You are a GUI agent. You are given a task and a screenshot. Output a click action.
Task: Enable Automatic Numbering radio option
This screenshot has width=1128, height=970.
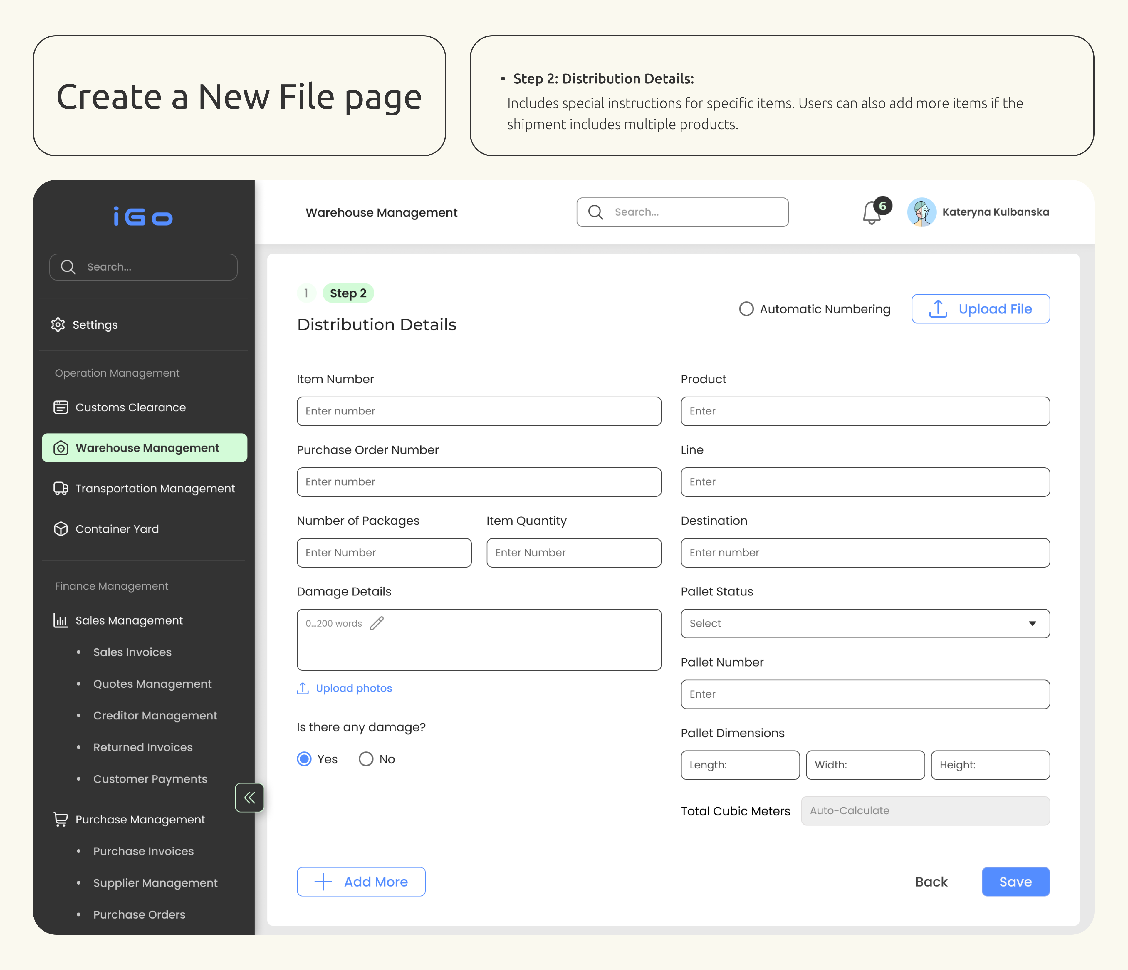click(746, 309)
